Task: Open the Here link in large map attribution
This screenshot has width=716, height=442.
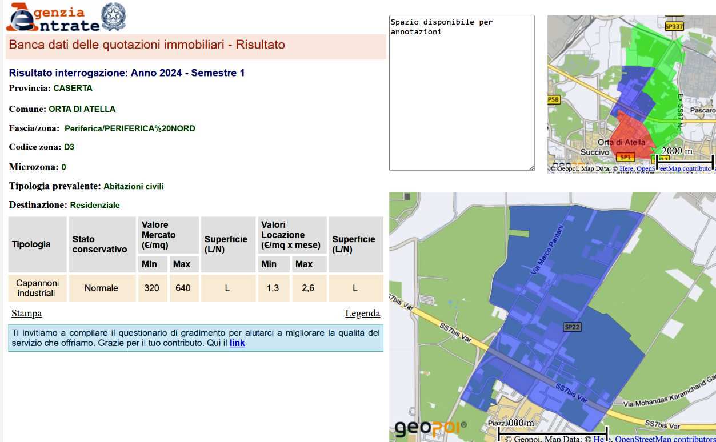Action: point(599,439)
